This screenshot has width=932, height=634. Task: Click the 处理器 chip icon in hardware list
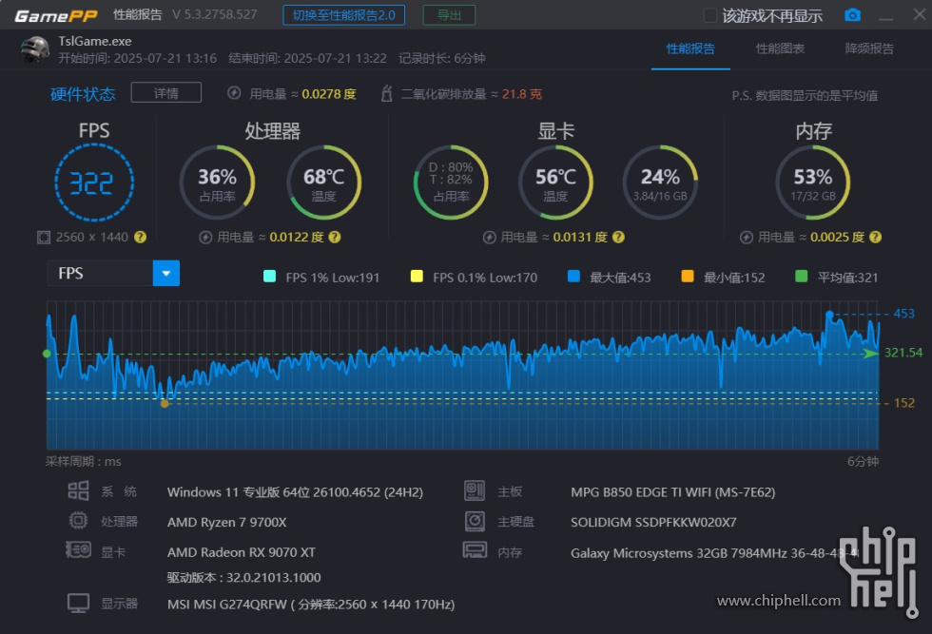[78, 521]
